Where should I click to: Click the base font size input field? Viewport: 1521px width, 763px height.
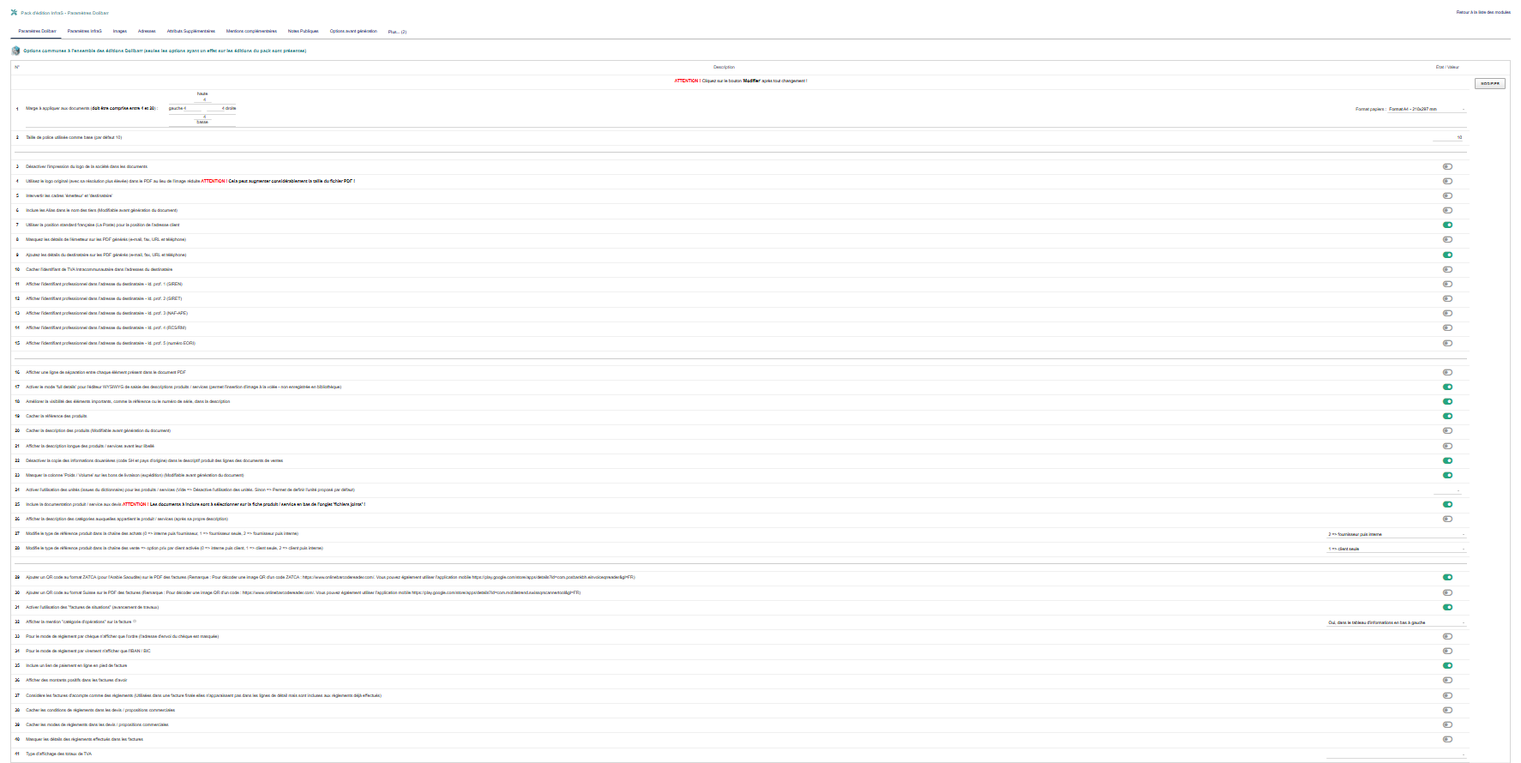pyautogui.click(x=1447, y=137)
